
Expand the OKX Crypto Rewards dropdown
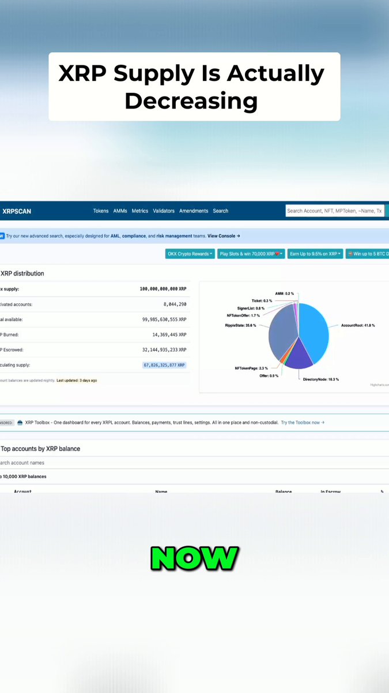point(190,254)
